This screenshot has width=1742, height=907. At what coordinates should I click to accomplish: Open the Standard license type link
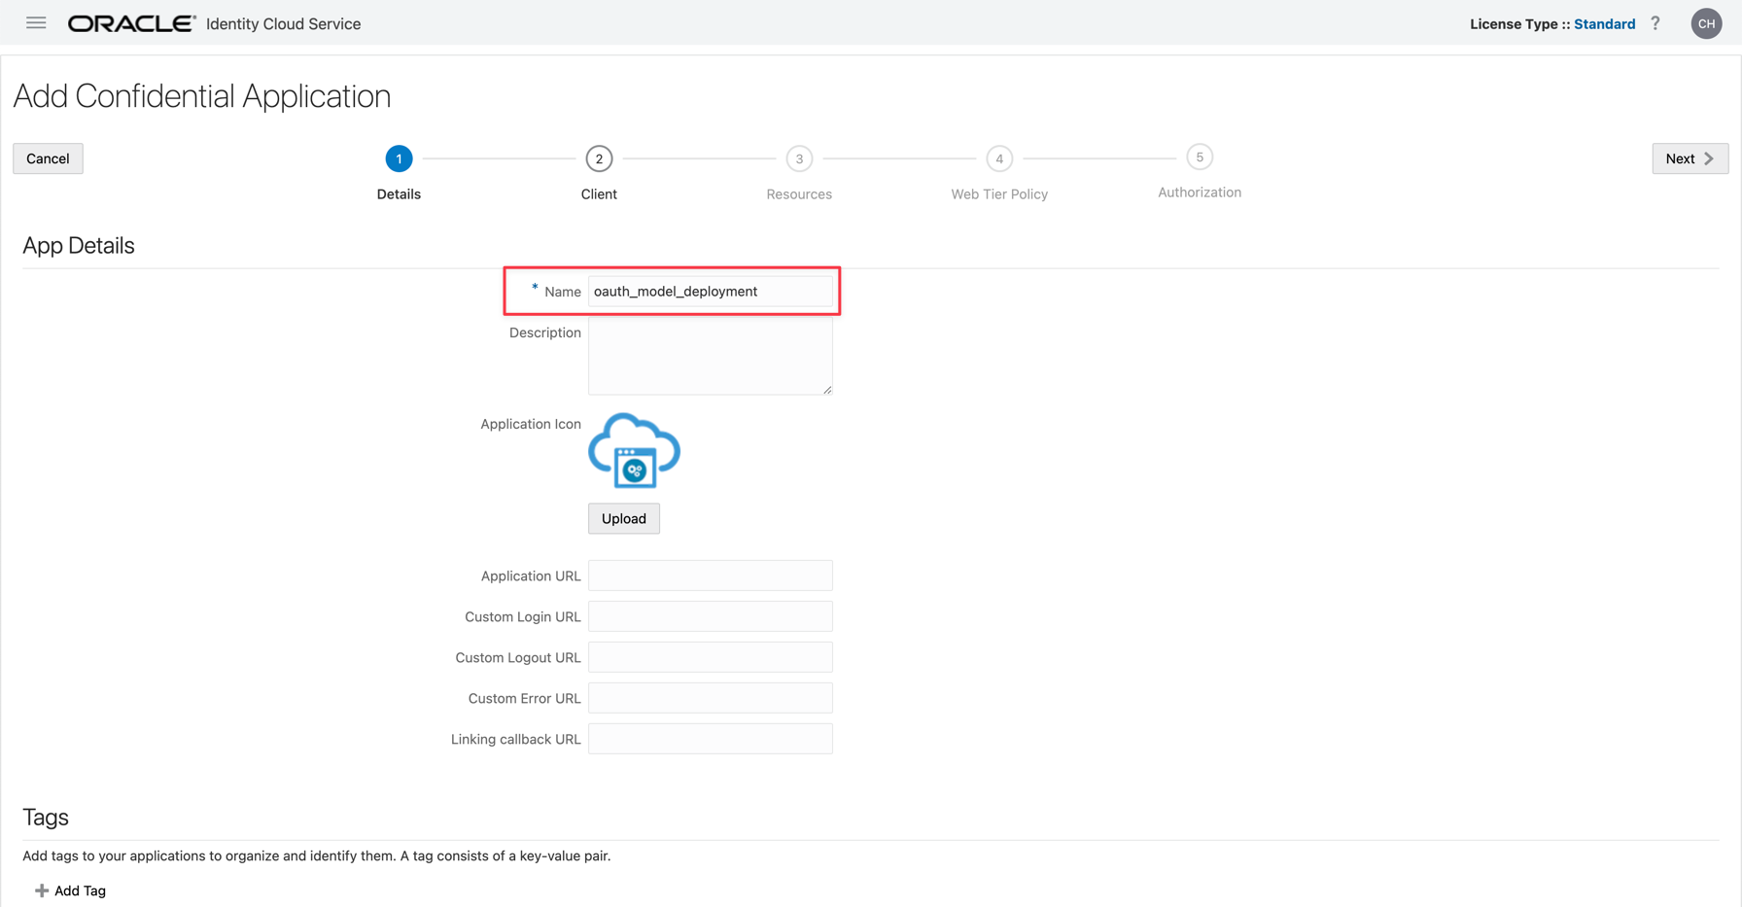coord(1604,24)
